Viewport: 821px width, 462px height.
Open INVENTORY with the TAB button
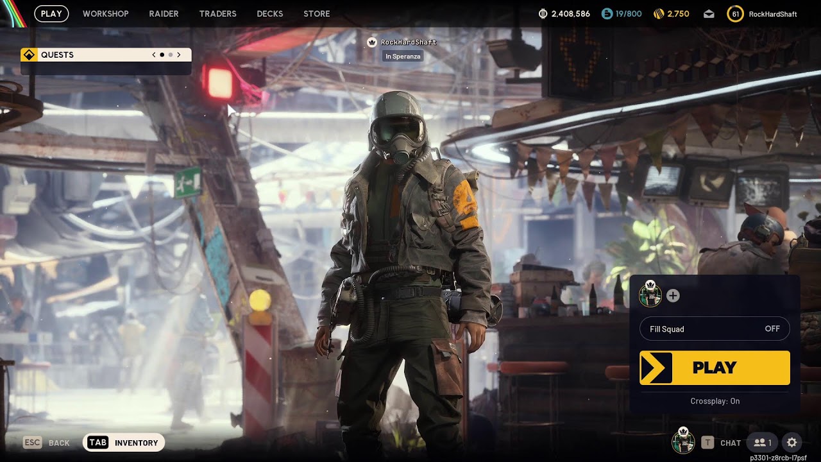pos(123,443)
